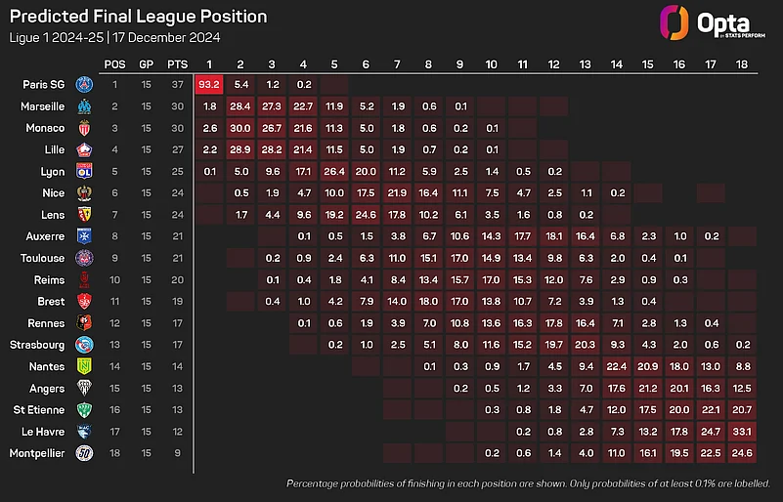Image resolution: width=783 pixels, height=502 pixels.
Task: Click the Montpellier club crest
Action: point(85,452)
